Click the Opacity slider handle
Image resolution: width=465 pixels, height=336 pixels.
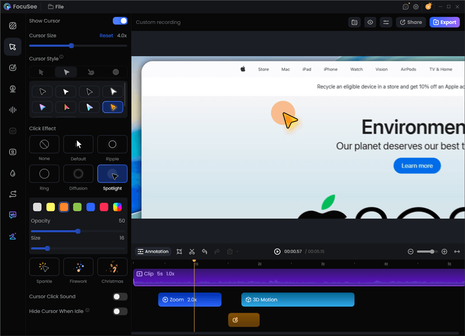click(78, 231)
